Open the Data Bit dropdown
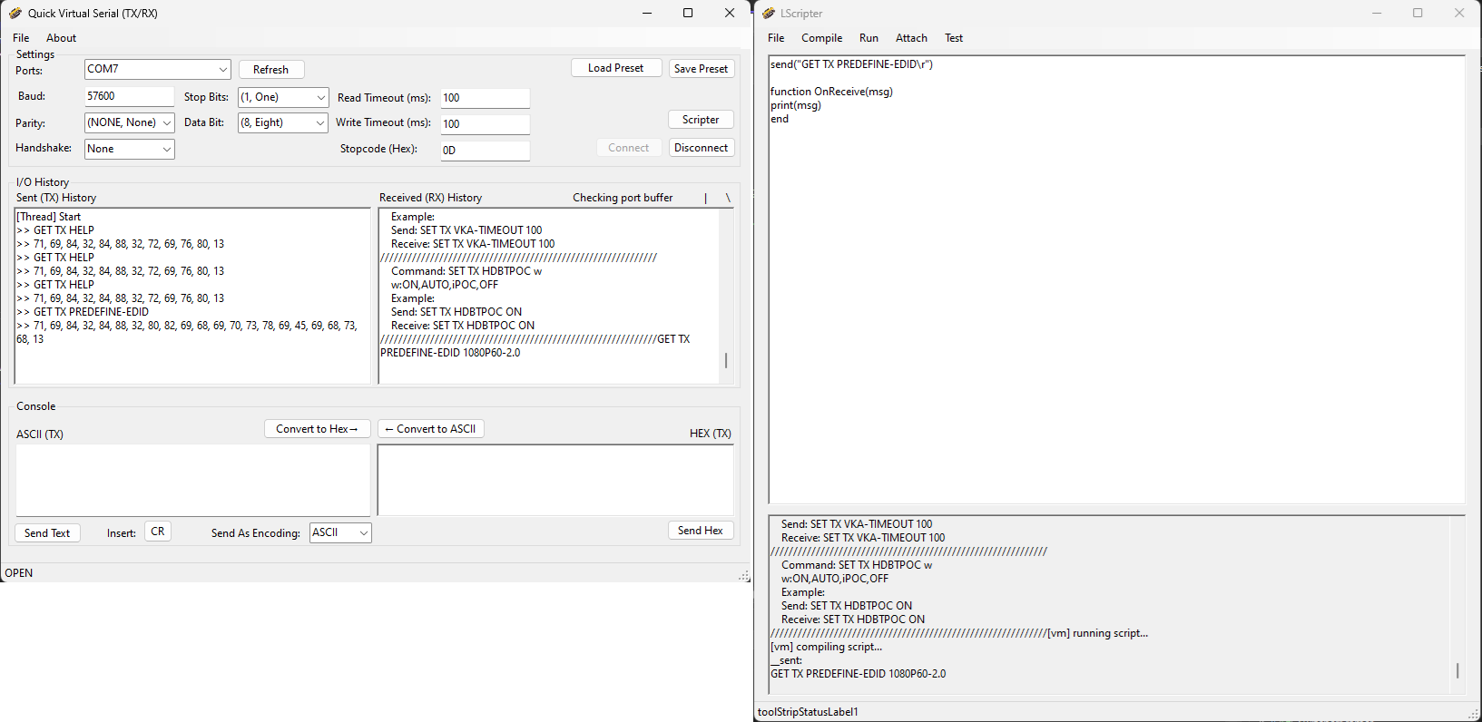This screenshot has width=1482, height=722. coord(320,122)
